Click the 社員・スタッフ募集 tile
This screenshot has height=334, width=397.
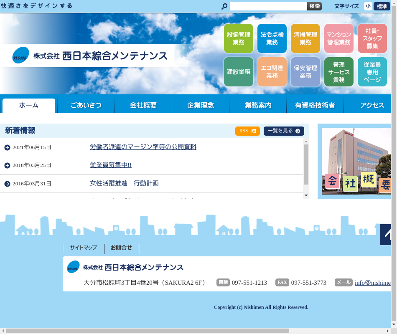point(372,38)
